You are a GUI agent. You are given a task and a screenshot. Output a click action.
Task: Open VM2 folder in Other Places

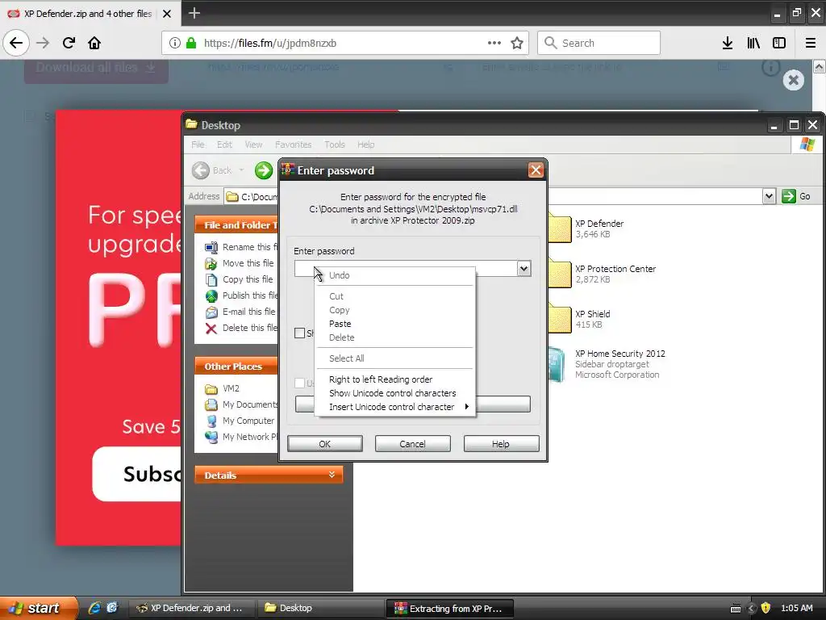point(223,388)
